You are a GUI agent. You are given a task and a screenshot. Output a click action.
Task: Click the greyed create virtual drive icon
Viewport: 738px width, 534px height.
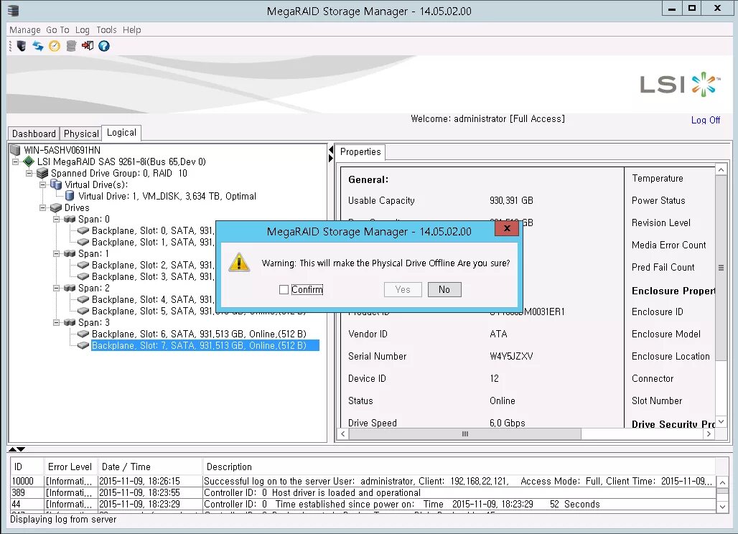(x=71, y=46)
